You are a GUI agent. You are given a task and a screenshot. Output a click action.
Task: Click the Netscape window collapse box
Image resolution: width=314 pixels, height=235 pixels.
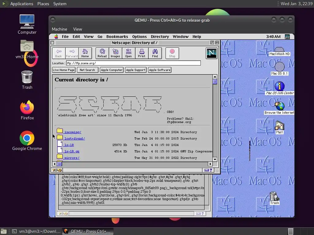pyautogui.click(x=217, y=43)
